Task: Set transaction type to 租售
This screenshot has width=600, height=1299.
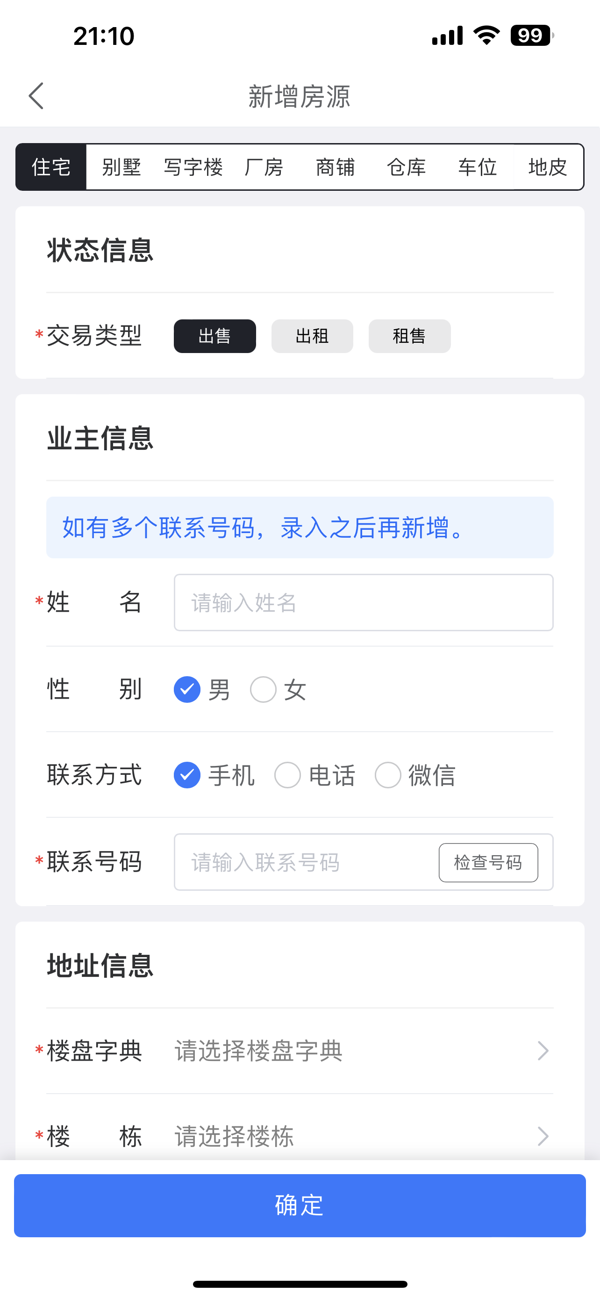Action: click(409, 336)
